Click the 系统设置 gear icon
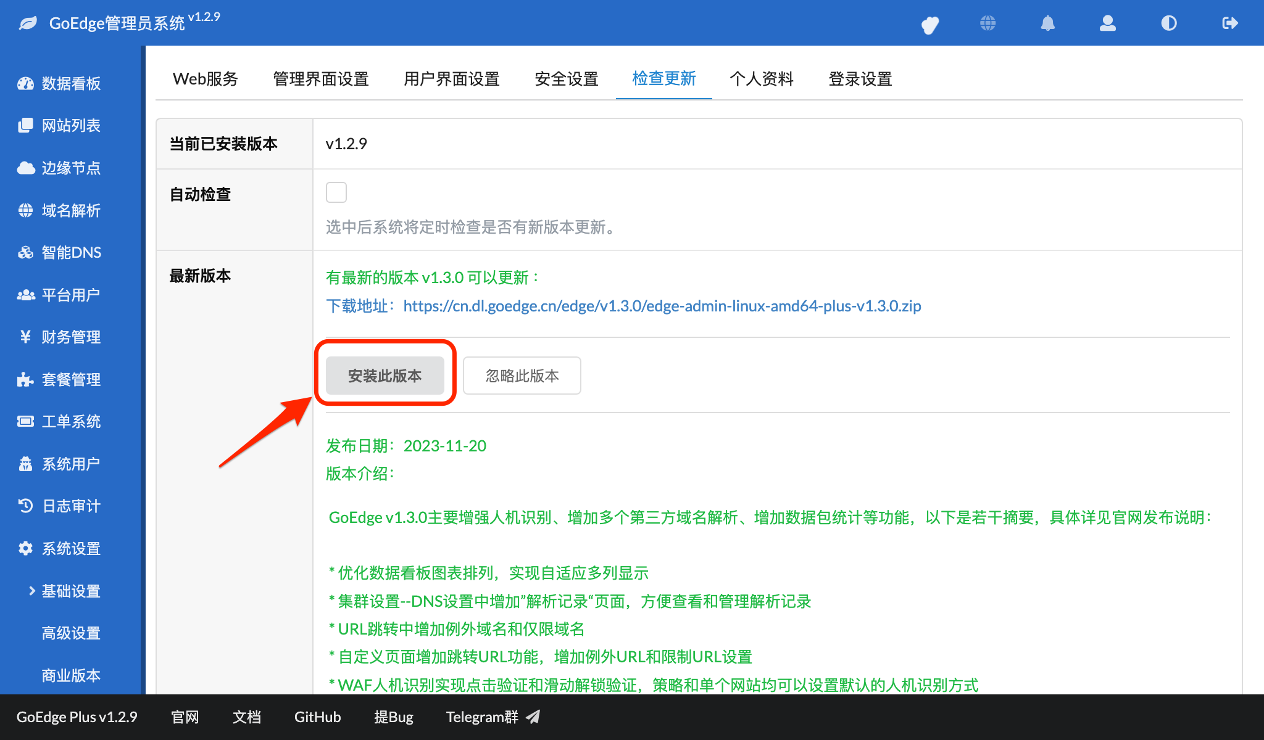The width and height of the screenshot is (1264, 740). [25, 548]
